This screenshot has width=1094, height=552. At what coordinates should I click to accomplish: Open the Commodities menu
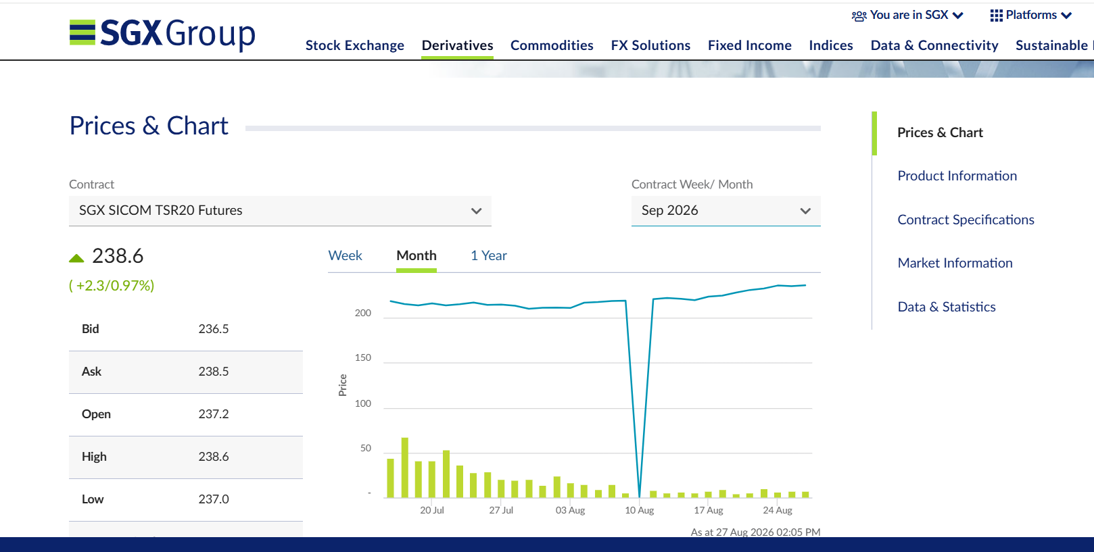tap(552, 45)
